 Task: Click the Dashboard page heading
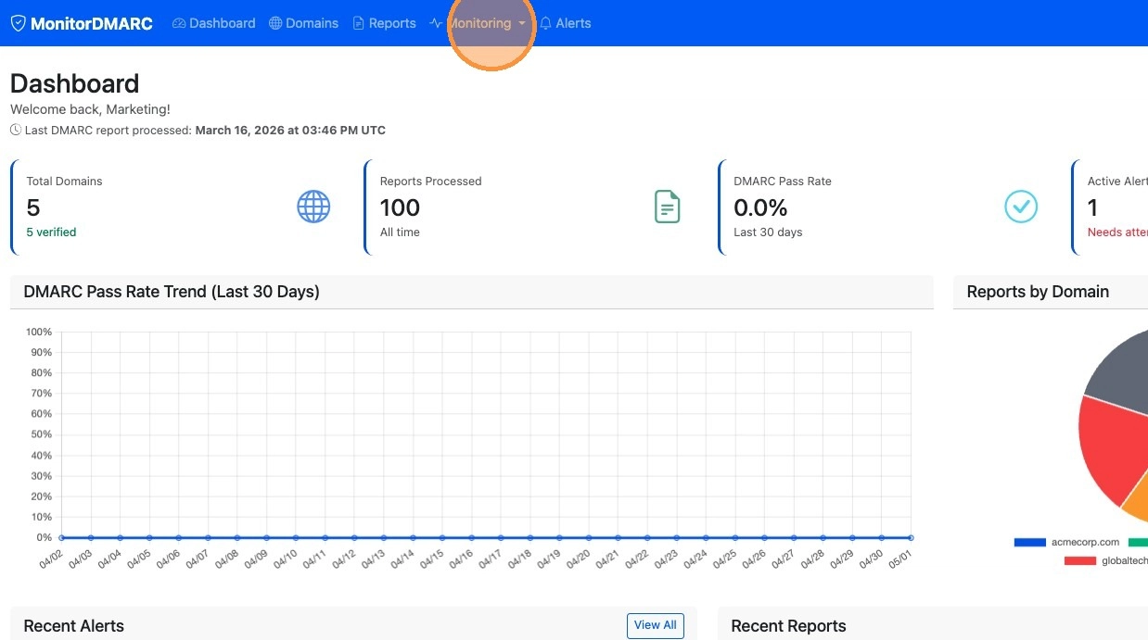[74, 83]
